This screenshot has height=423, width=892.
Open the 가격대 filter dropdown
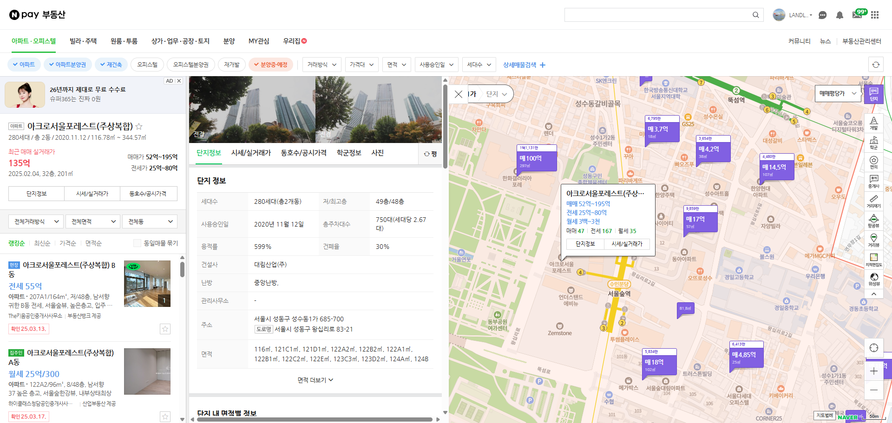(x=361, y=65)
